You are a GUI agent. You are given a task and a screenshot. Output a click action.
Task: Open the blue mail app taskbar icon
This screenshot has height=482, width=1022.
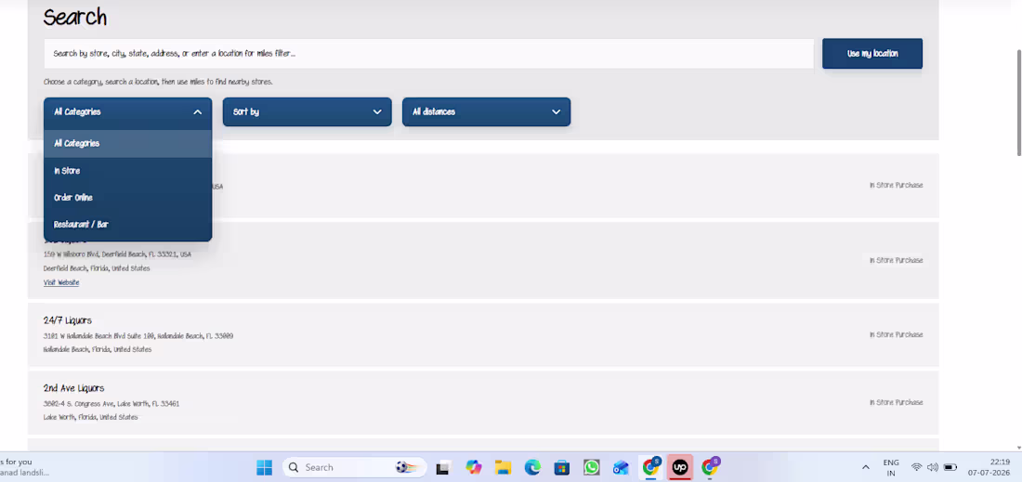tap(621, 467)
